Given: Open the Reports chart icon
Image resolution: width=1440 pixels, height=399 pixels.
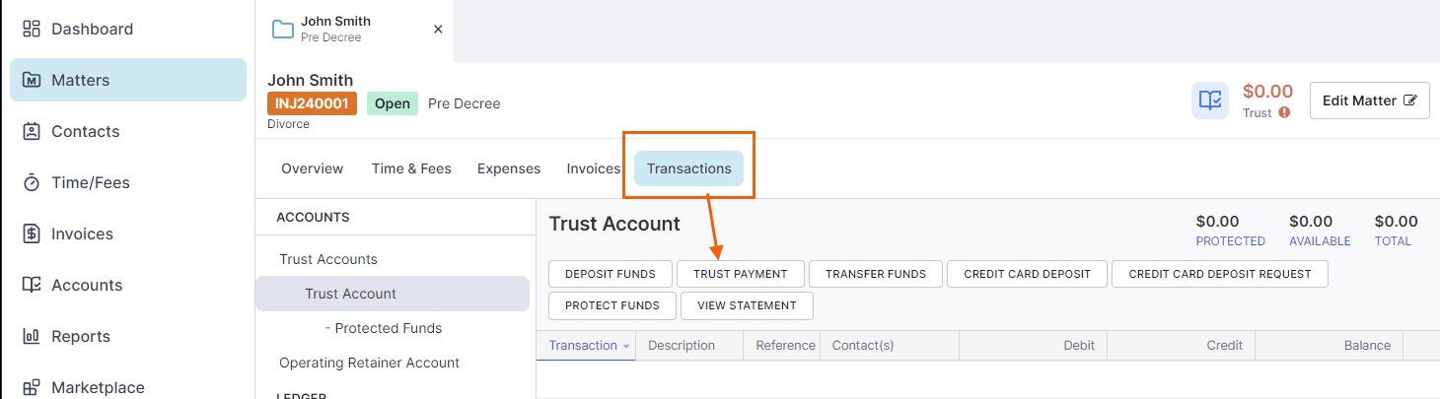Looking at the screenshot, I should [32, 337].
